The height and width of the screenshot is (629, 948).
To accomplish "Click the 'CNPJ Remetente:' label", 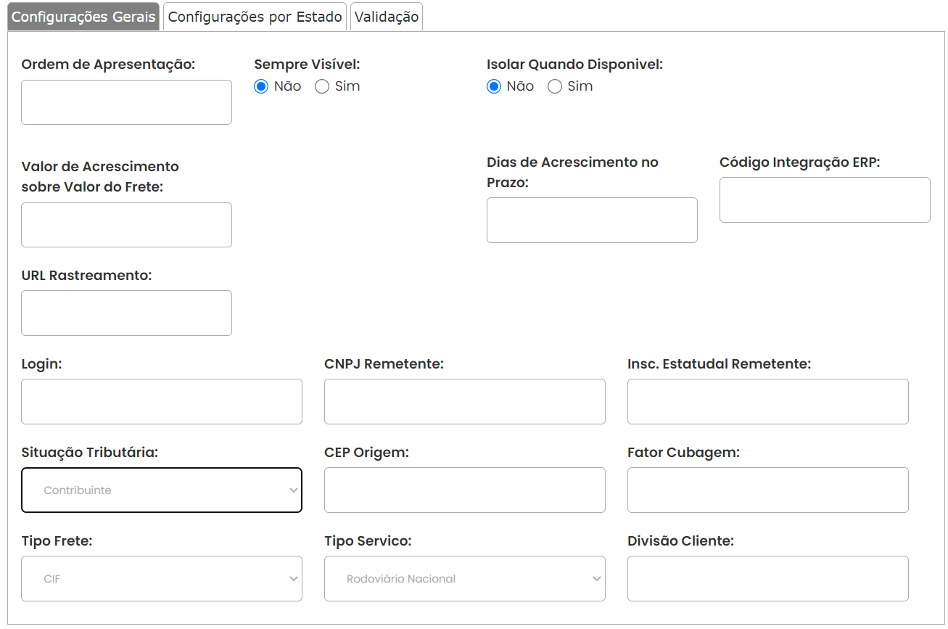I will pos(384,363).
